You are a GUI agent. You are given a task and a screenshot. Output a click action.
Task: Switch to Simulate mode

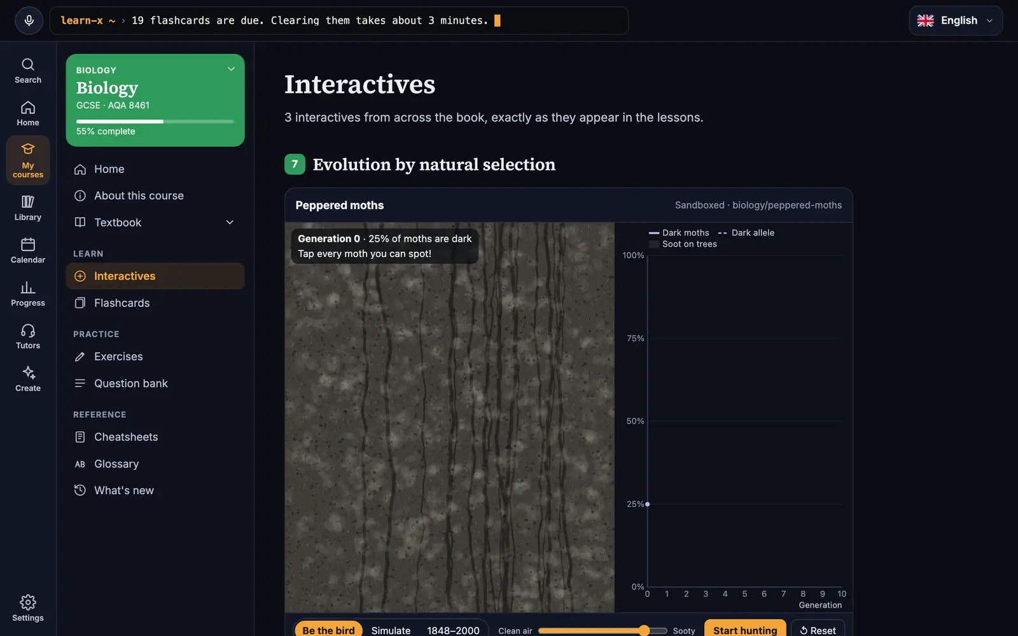(x=391, y=630)
